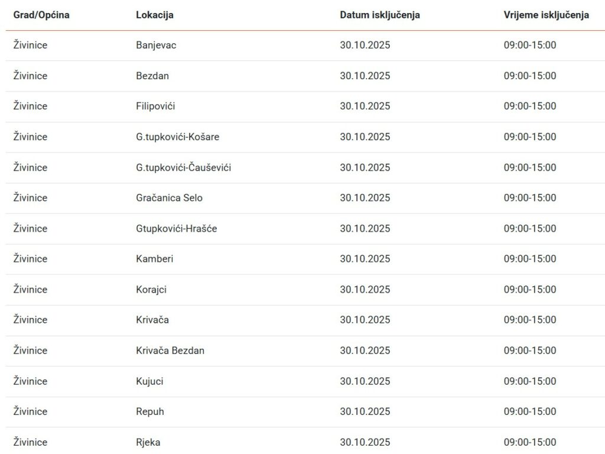Image resolution: width=605 pixels, height=454 pixels.
Task: Select Živinice in the Kamberi row
Action: pos(30,259)
